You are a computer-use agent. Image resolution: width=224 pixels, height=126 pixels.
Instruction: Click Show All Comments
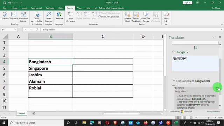coord(109,17)
